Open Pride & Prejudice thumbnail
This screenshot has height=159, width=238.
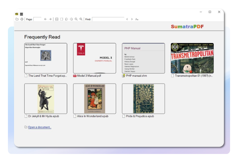pos(143,99)
